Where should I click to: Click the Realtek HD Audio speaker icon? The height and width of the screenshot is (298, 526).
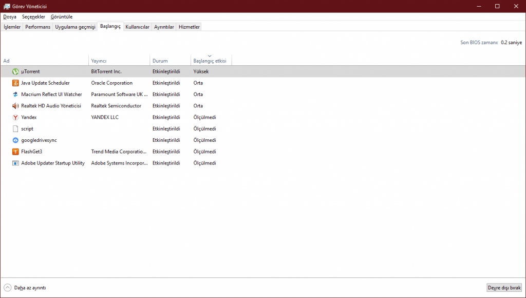click(15, 106)
